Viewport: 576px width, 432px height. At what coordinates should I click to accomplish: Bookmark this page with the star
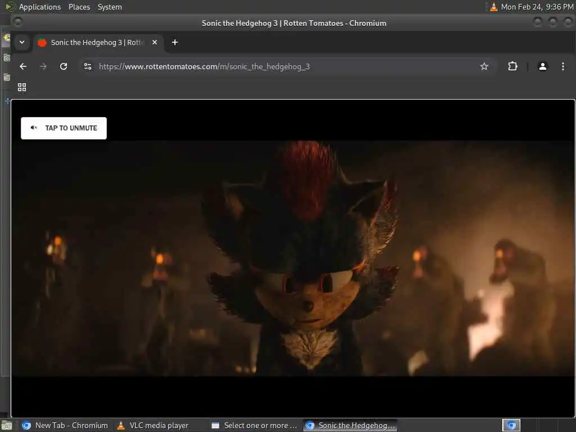tap(484, 66)
